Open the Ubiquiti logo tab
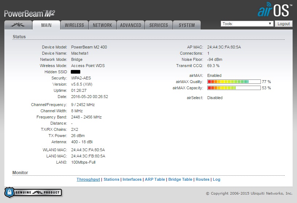Image resolution: width=297 pixels, height=203 pixels. pyautogui.click(x=18, y=25)
